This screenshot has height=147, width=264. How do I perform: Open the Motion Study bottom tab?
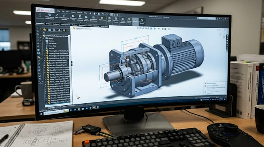tap(69, 106)
